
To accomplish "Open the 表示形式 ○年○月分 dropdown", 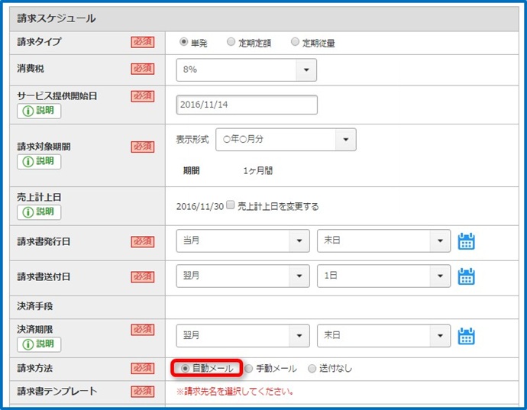I will (x=286, y=140).
